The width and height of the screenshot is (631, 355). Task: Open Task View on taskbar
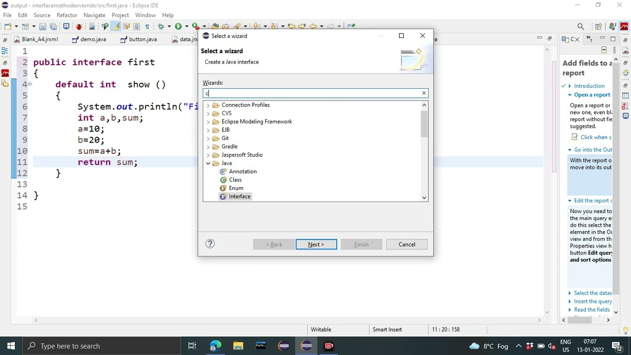coord(192,346)
